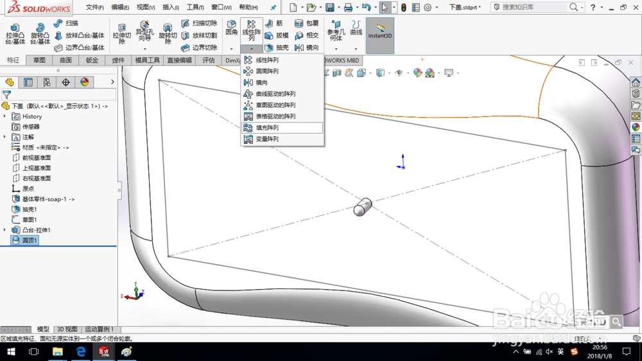Select the Revolved Cut (旋转切除) tool
This screenshot has height=361, width=642.
[x=168, y=33]
